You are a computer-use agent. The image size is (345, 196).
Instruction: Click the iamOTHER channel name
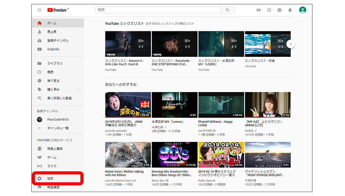[x=205, y=131]
